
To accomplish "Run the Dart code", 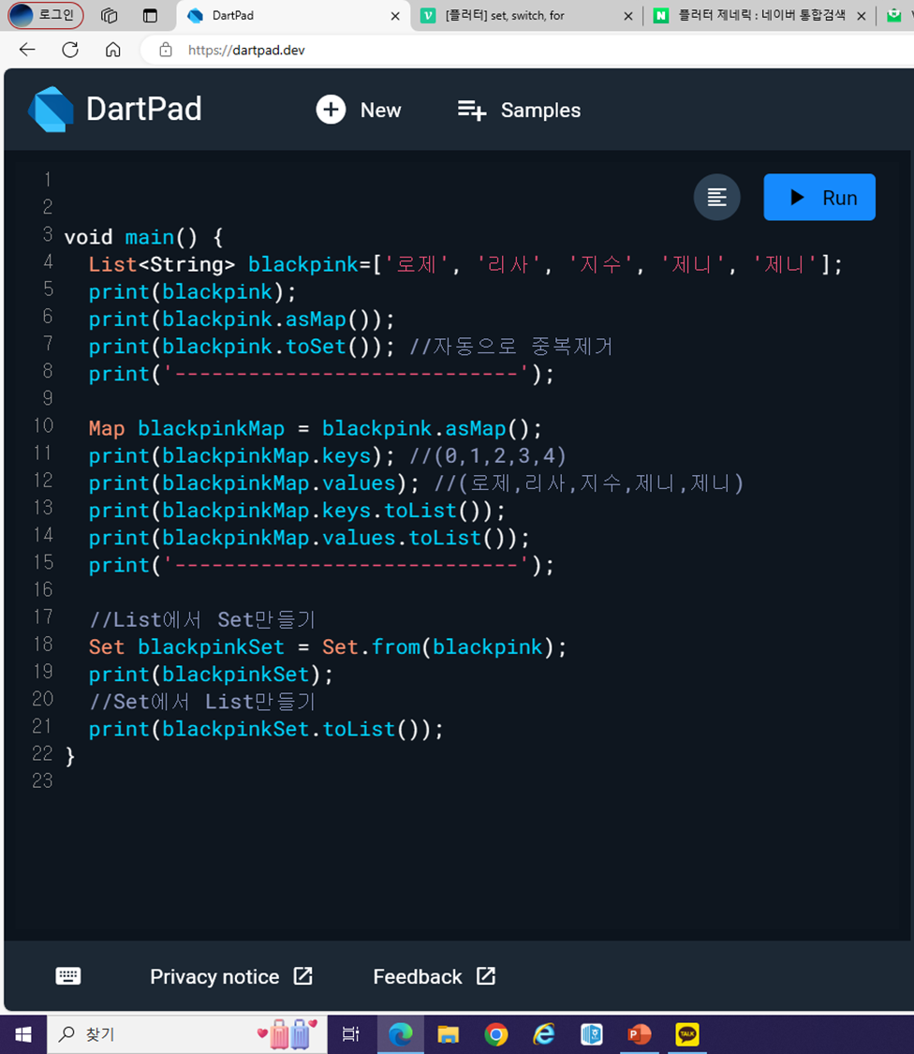I will pos(819,197).
